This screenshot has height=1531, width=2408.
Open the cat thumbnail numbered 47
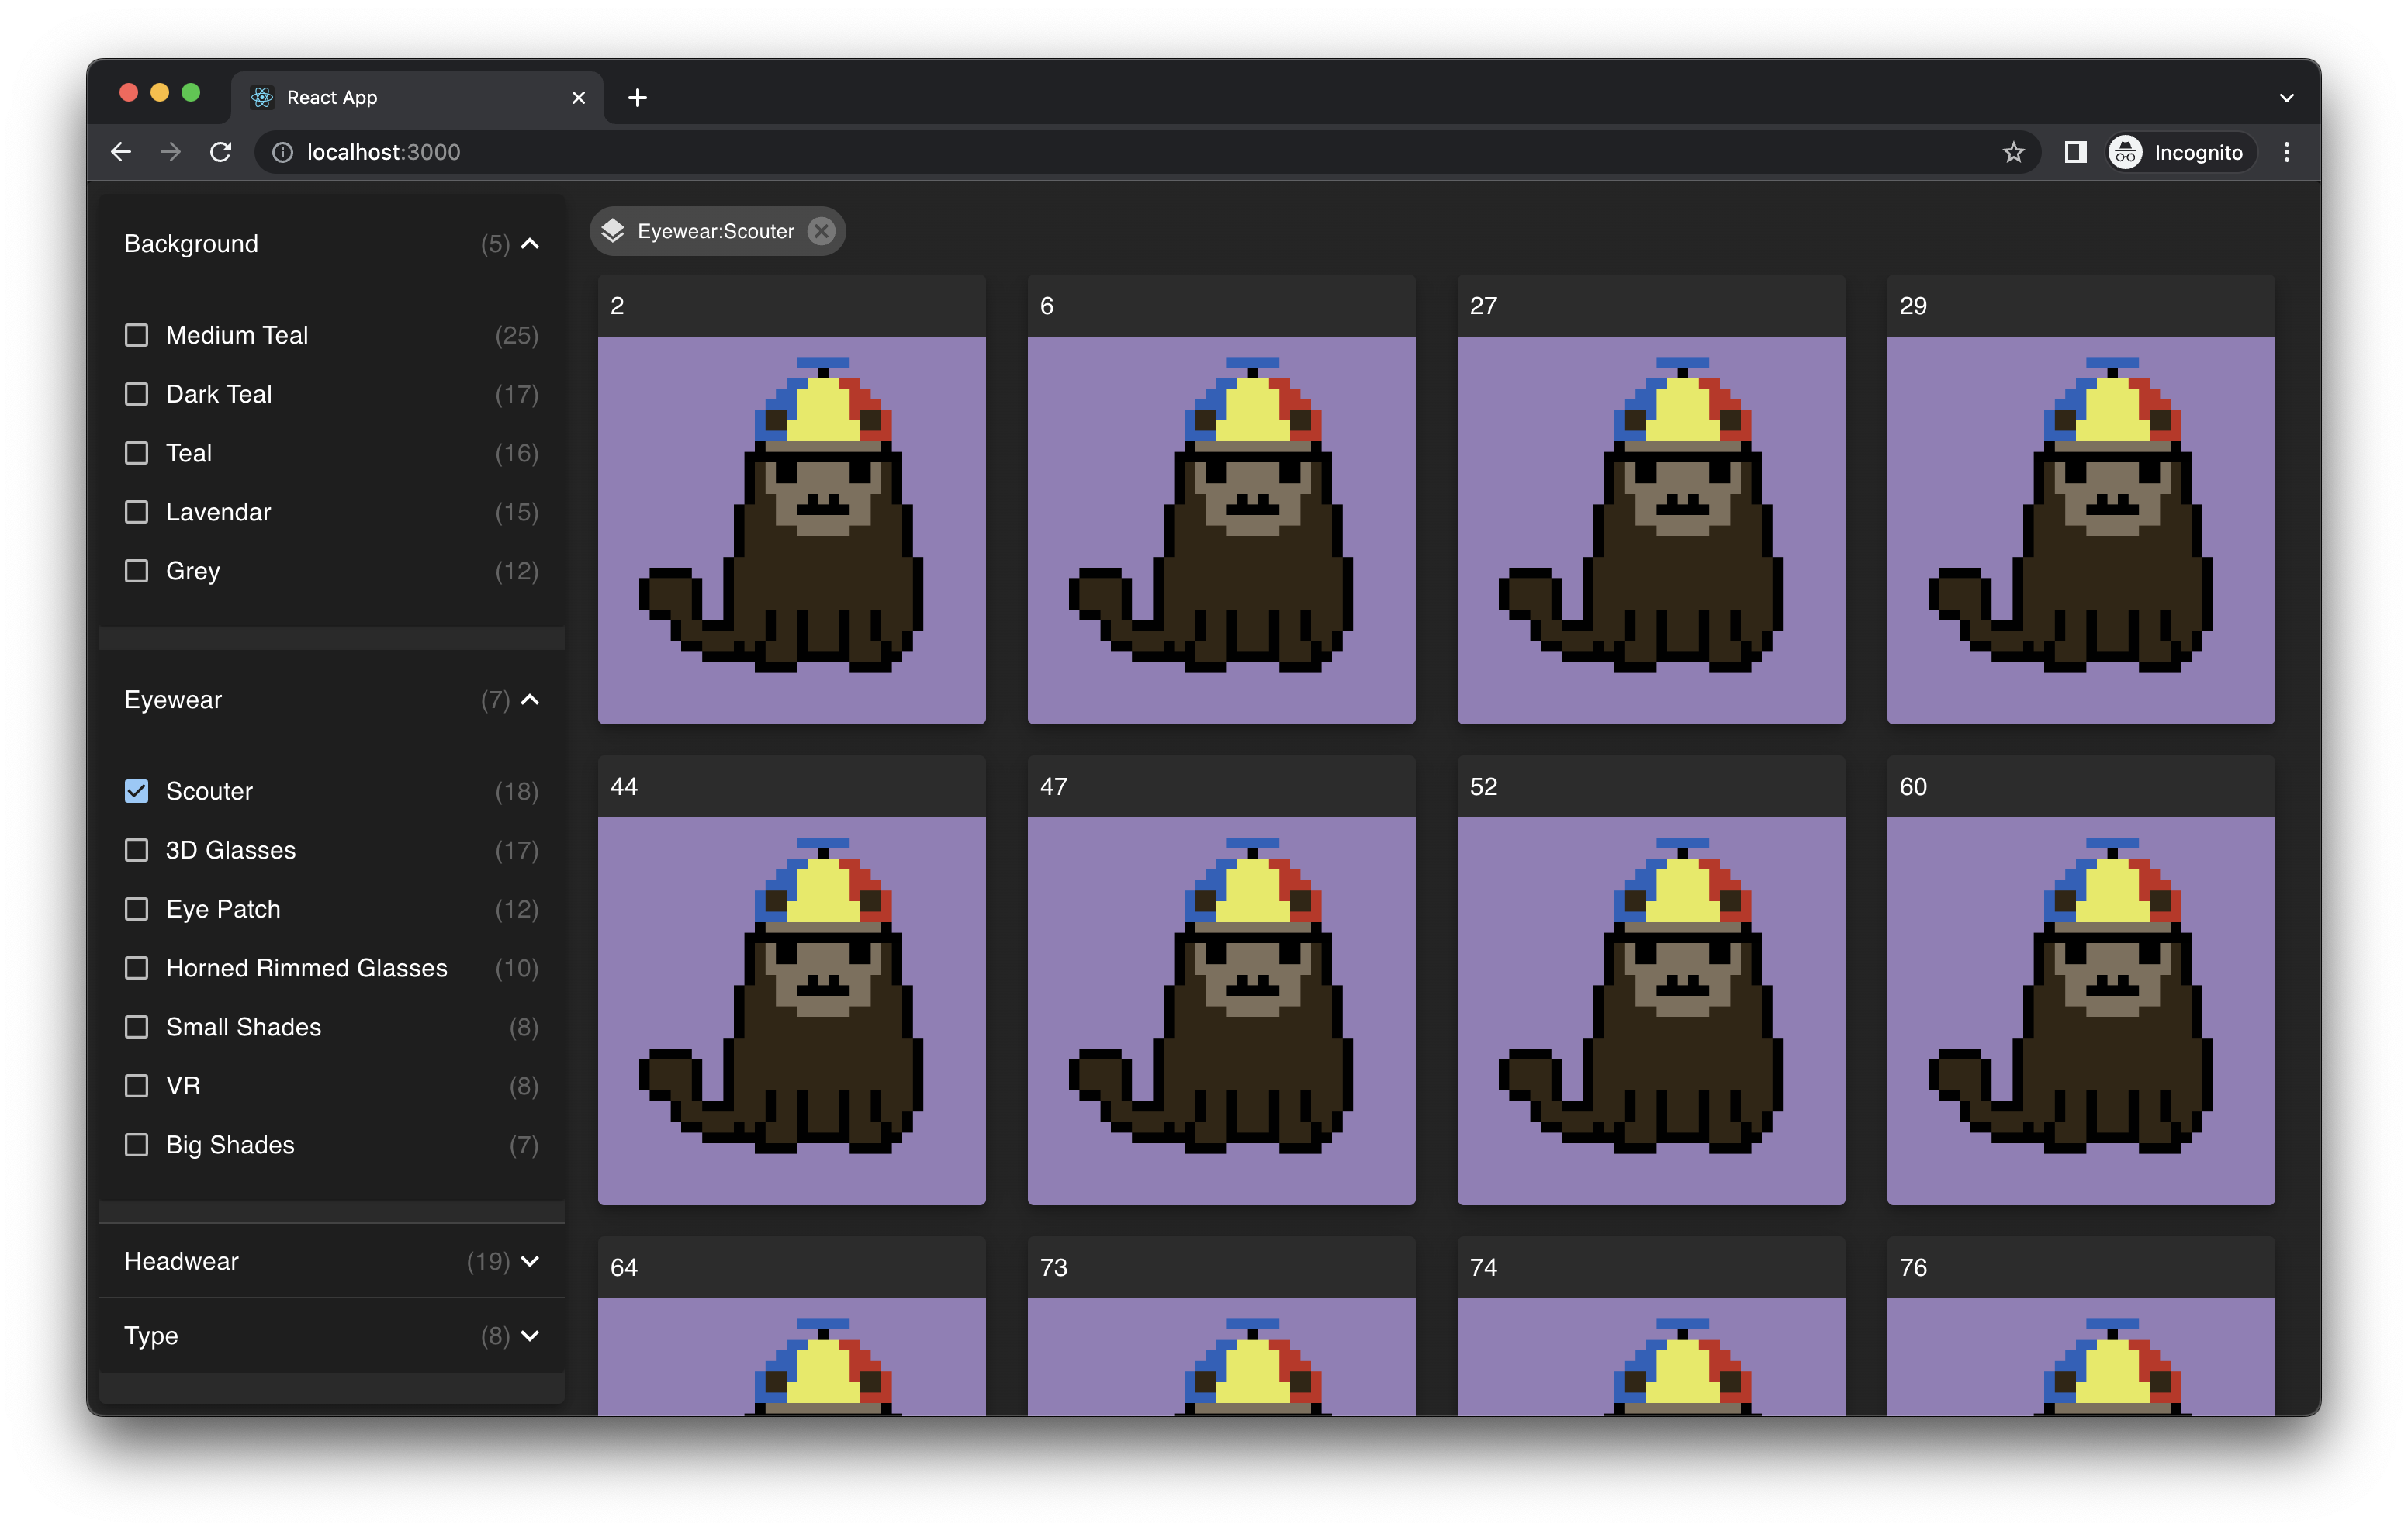[x=1221, y=1010]
